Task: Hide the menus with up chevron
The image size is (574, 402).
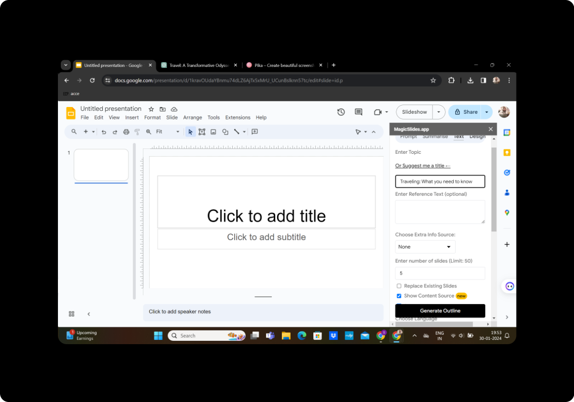Action: tap(374, 132)
